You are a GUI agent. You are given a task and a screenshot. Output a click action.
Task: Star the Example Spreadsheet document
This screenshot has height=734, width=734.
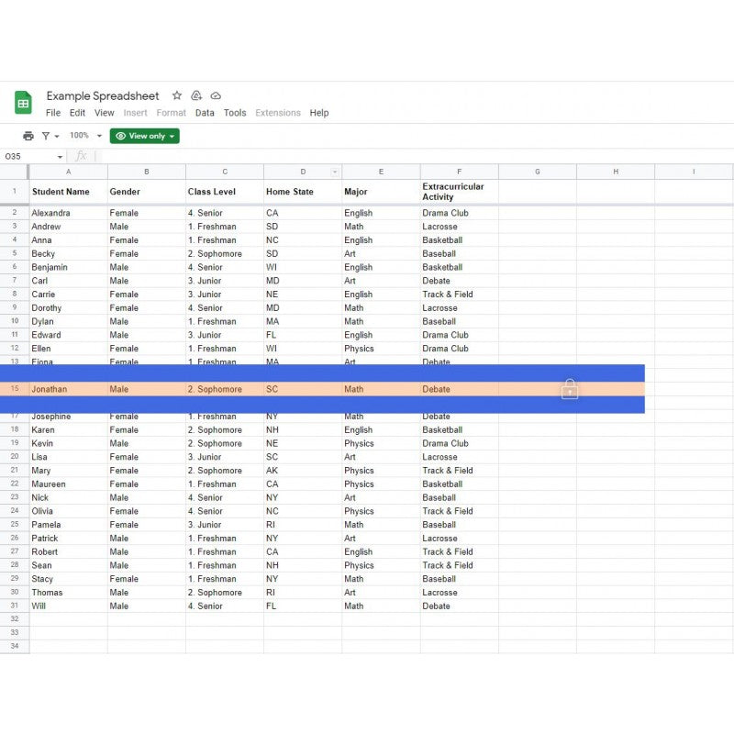pos(177,95)
